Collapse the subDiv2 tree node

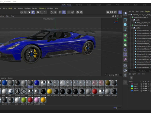click(132, 28)
